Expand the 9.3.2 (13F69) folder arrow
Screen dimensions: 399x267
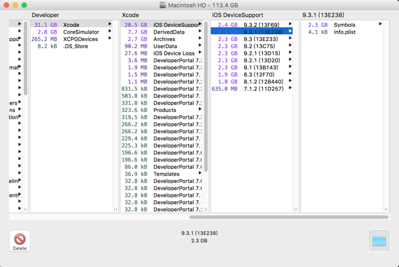290,24
